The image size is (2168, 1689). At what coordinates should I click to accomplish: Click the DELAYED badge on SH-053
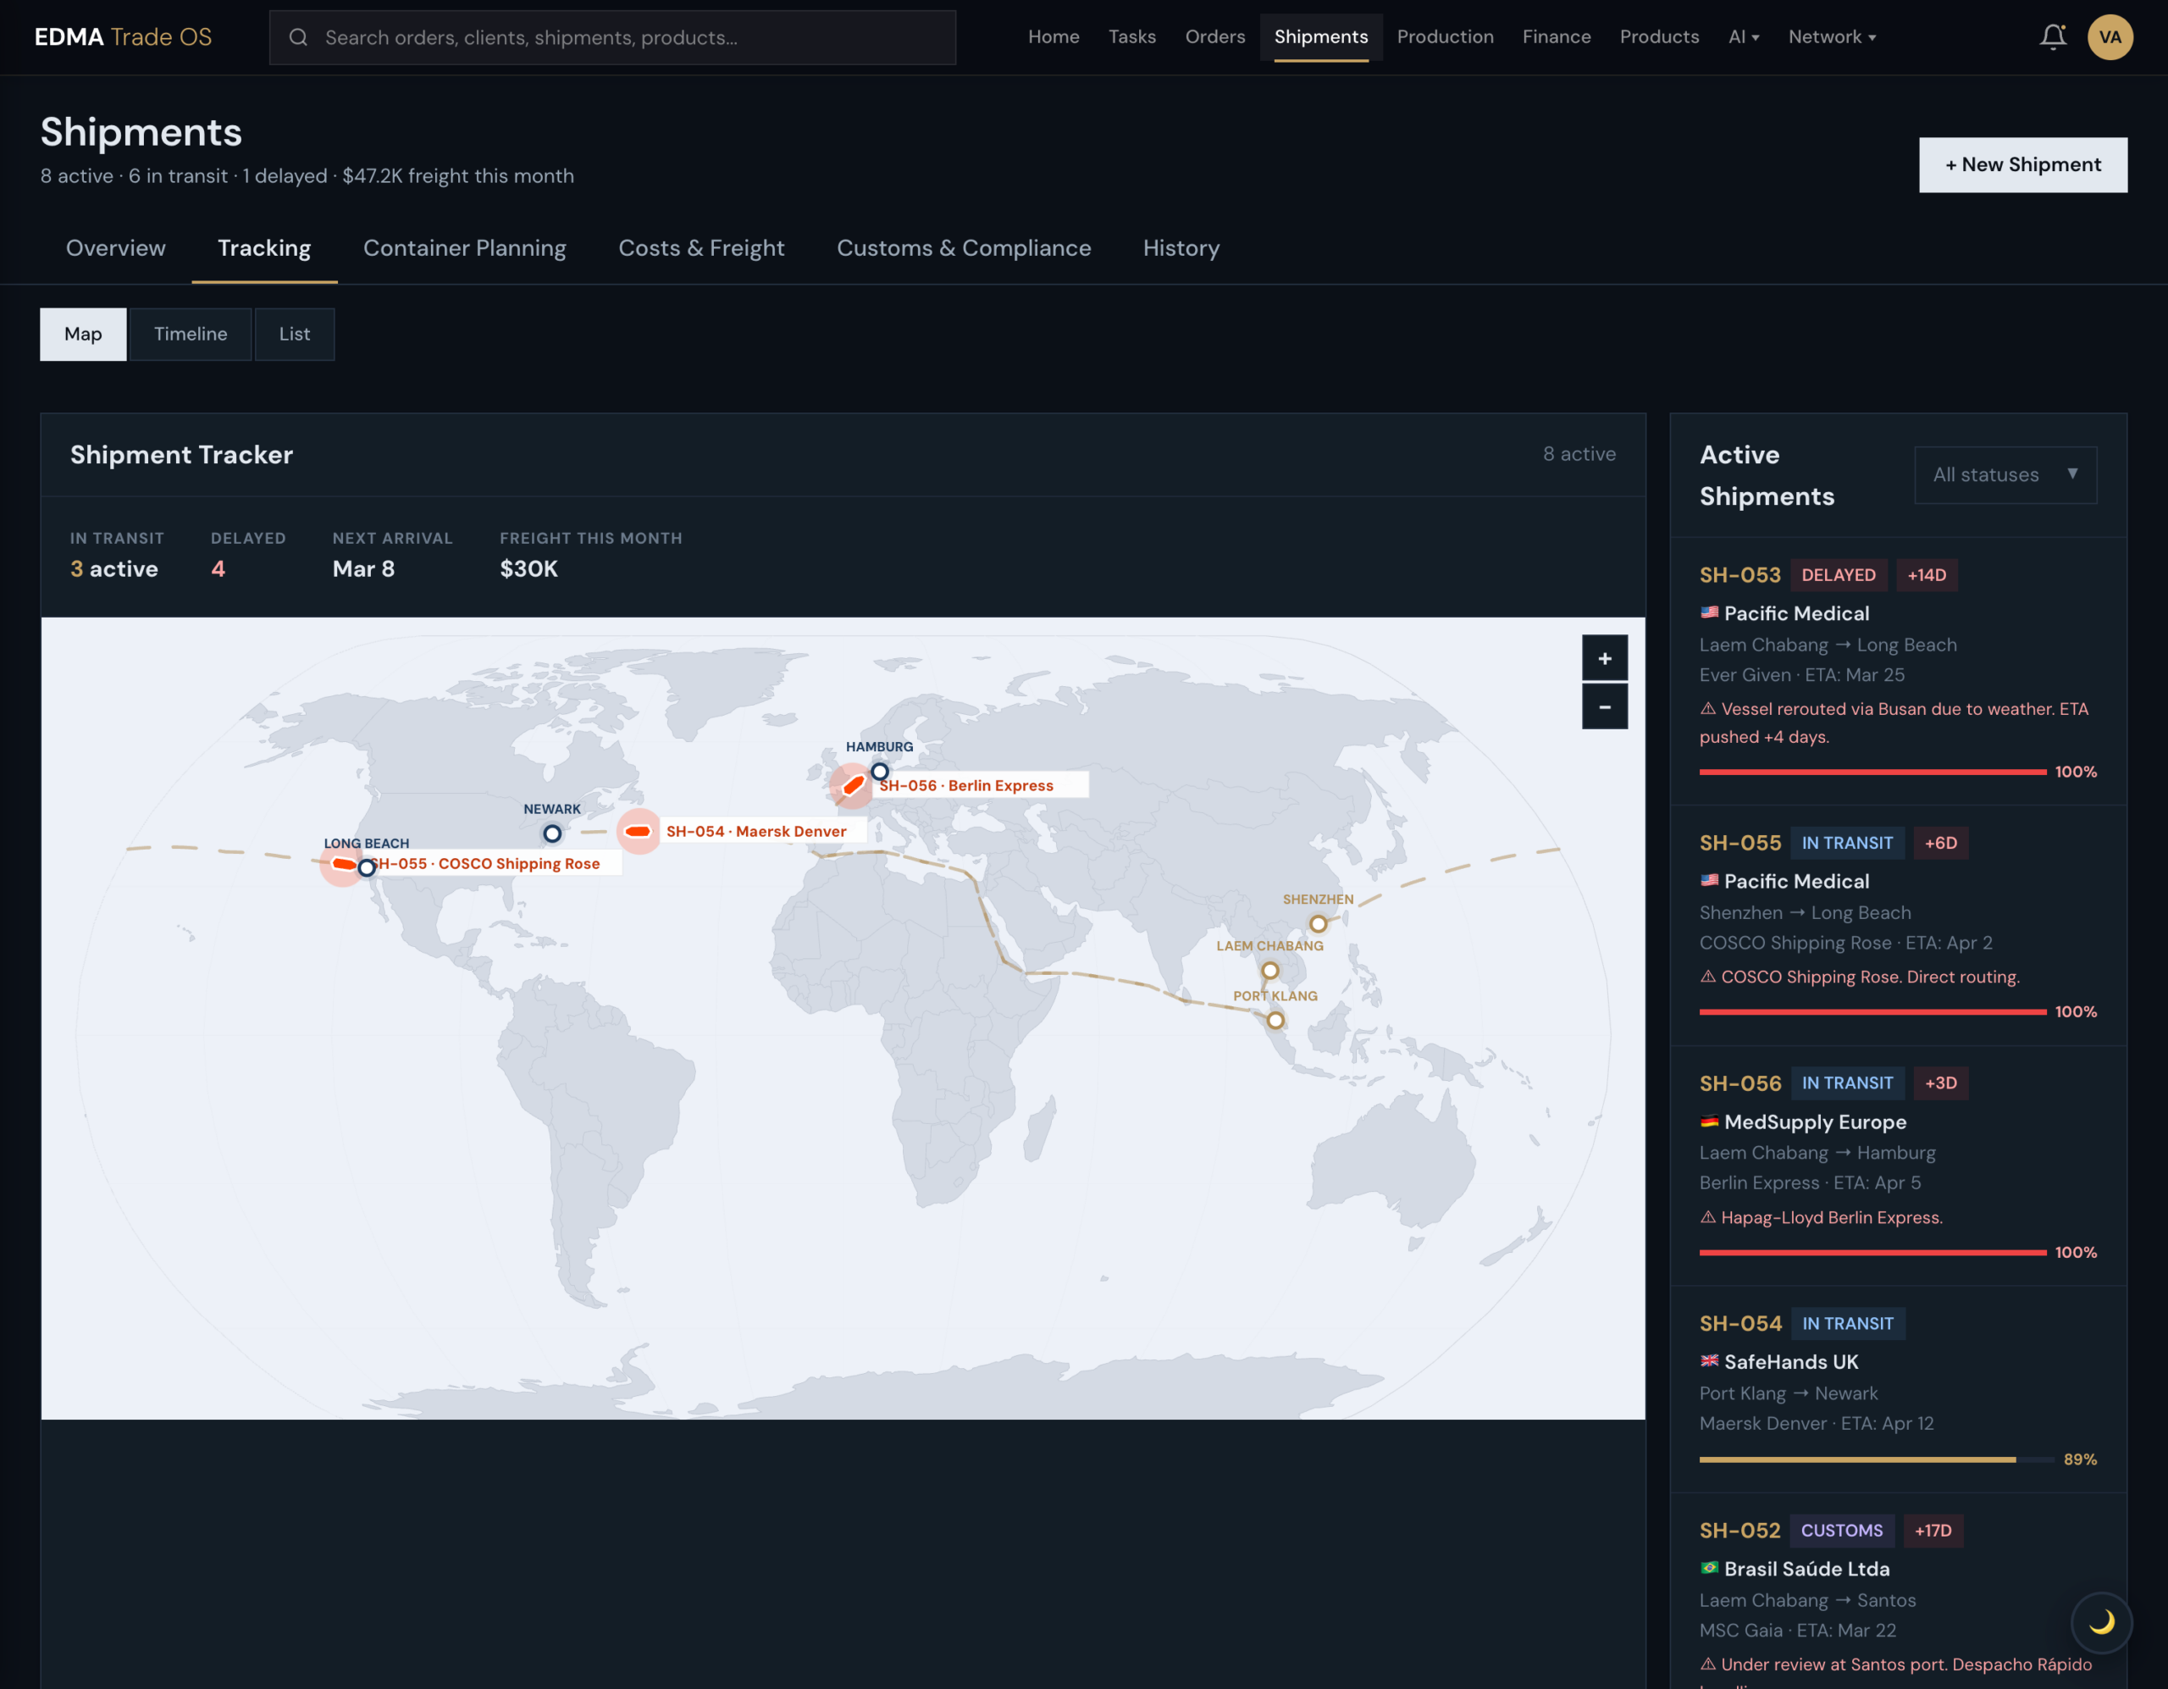(1838, 575)
